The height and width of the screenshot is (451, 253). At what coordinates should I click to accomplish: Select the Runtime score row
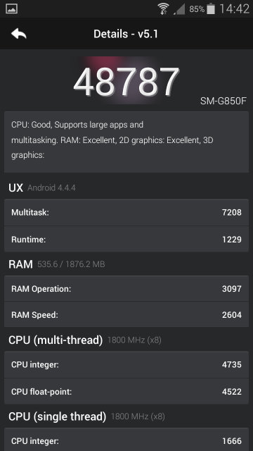click(126, 240)
